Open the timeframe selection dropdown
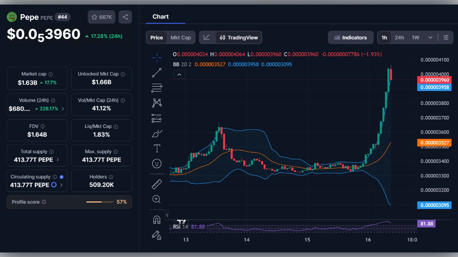Image resolution: width=458 pixels, height=257 pixels. pos(429,37)
